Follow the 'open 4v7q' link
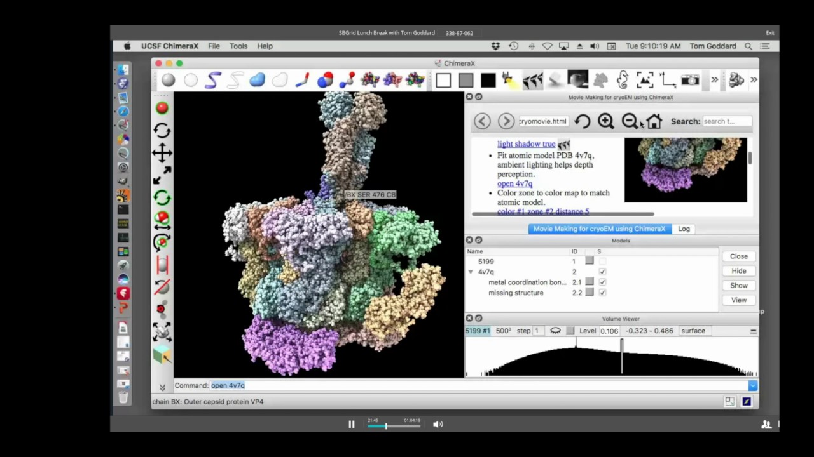Viewport: 814px width, 457px height. tap(515, 184)
